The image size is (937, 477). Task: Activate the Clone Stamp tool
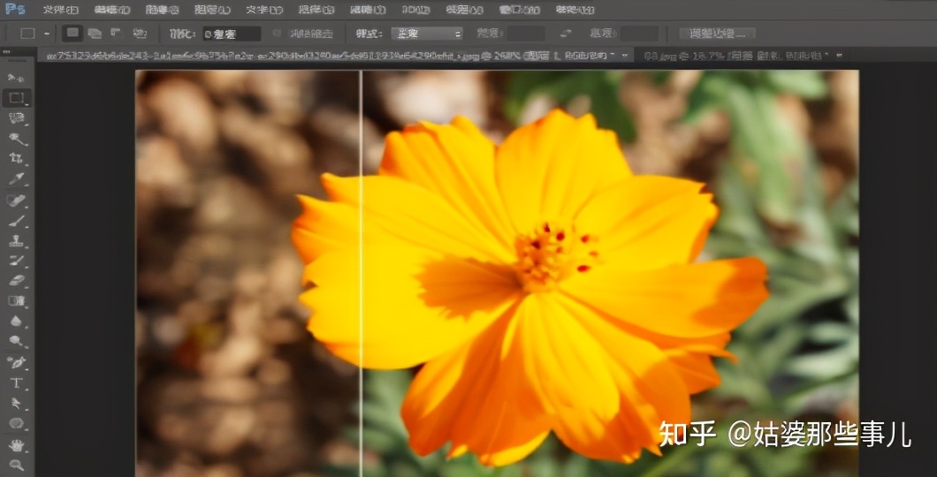pos(17,240)
